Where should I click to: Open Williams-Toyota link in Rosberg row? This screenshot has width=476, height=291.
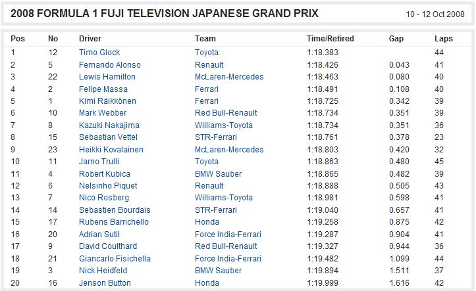point(224,198)
